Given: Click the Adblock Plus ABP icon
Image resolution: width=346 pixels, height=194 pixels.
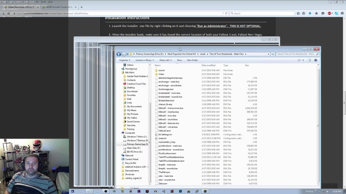Looking at the screenshot, I should coord(329,13).
